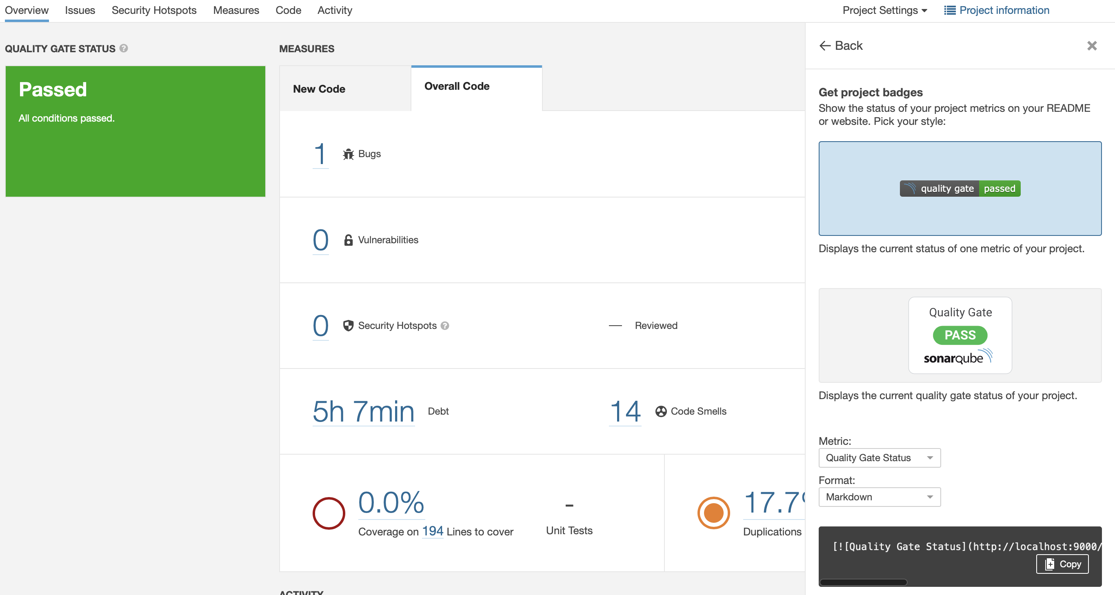Click the Back link in panel
Screen dimensions: 1115x595
841,45
